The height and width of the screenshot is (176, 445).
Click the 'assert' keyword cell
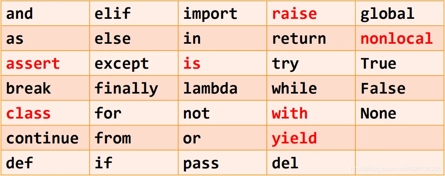(x=45, y=63)
